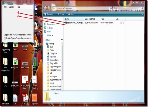Select 'main header' desktop icon
The image size is (148, 107).
pos(25,65)
